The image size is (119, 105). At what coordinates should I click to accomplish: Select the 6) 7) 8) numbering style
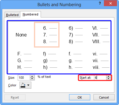(75, 35)
